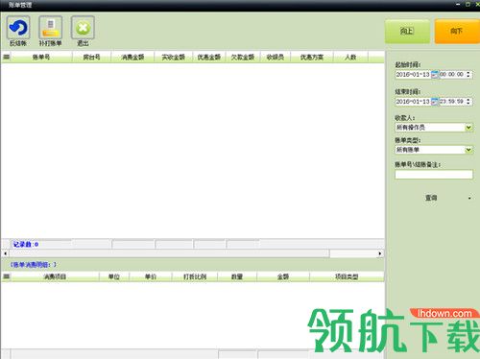
Task: Sort by the 优惠金额 column header
Action: pyautogui.click(x=209, y=57)
